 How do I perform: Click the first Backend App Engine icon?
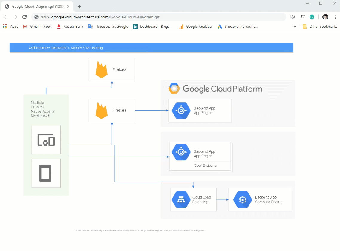click(181, 110)
